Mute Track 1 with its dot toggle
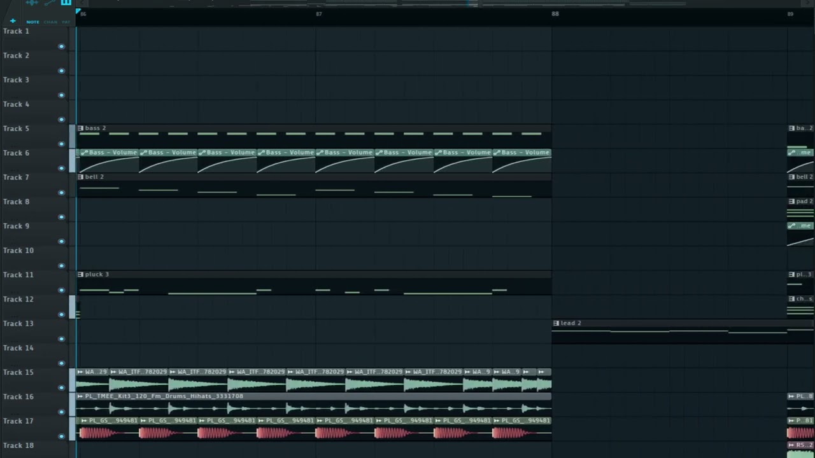This screenshot has width=815, height=458. 62,46
